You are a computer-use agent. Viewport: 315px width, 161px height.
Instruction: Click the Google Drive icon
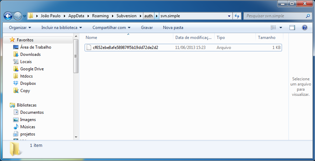tap(16, 69)
